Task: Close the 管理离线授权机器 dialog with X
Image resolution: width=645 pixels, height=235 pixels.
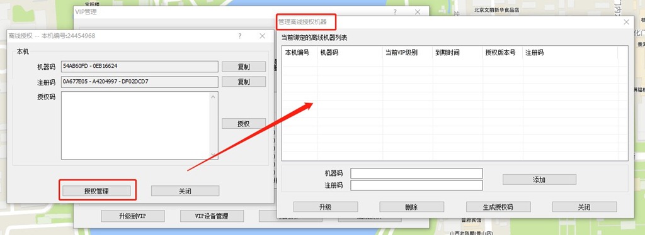Action: pos(627,22)
